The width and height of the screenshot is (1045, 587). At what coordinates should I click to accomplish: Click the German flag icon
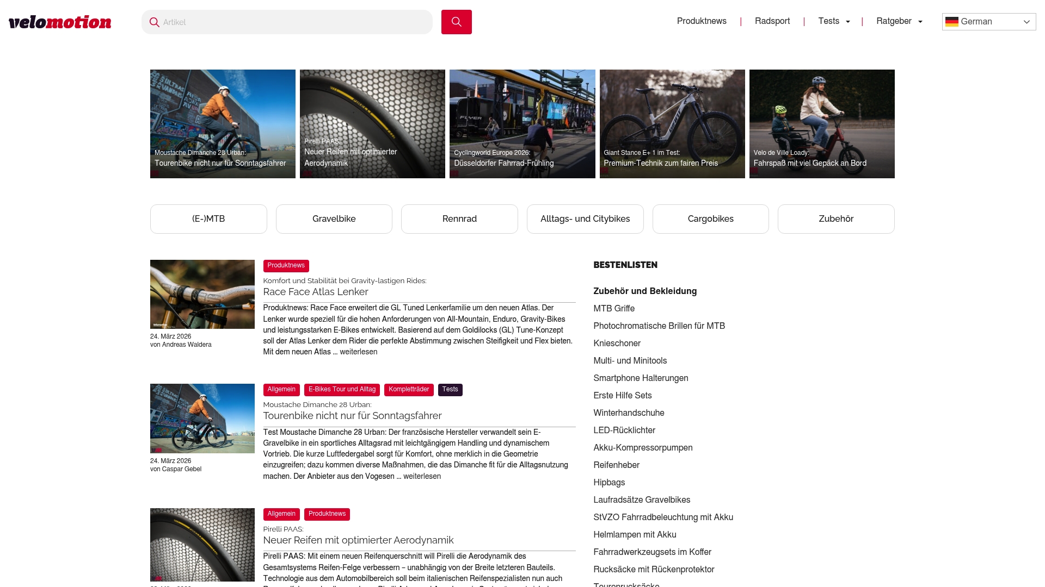click(x=951, y=22)
